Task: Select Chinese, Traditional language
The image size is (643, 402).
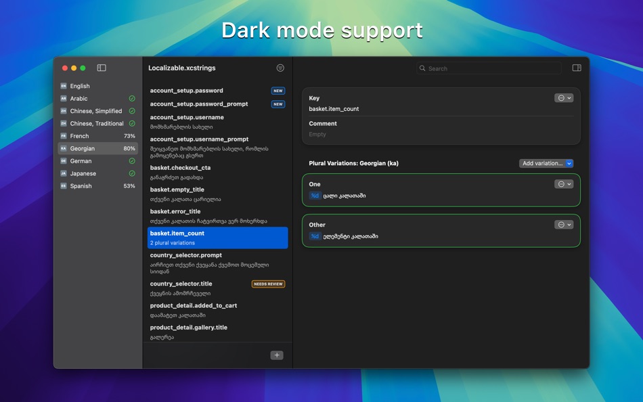Action: point(97,123)
